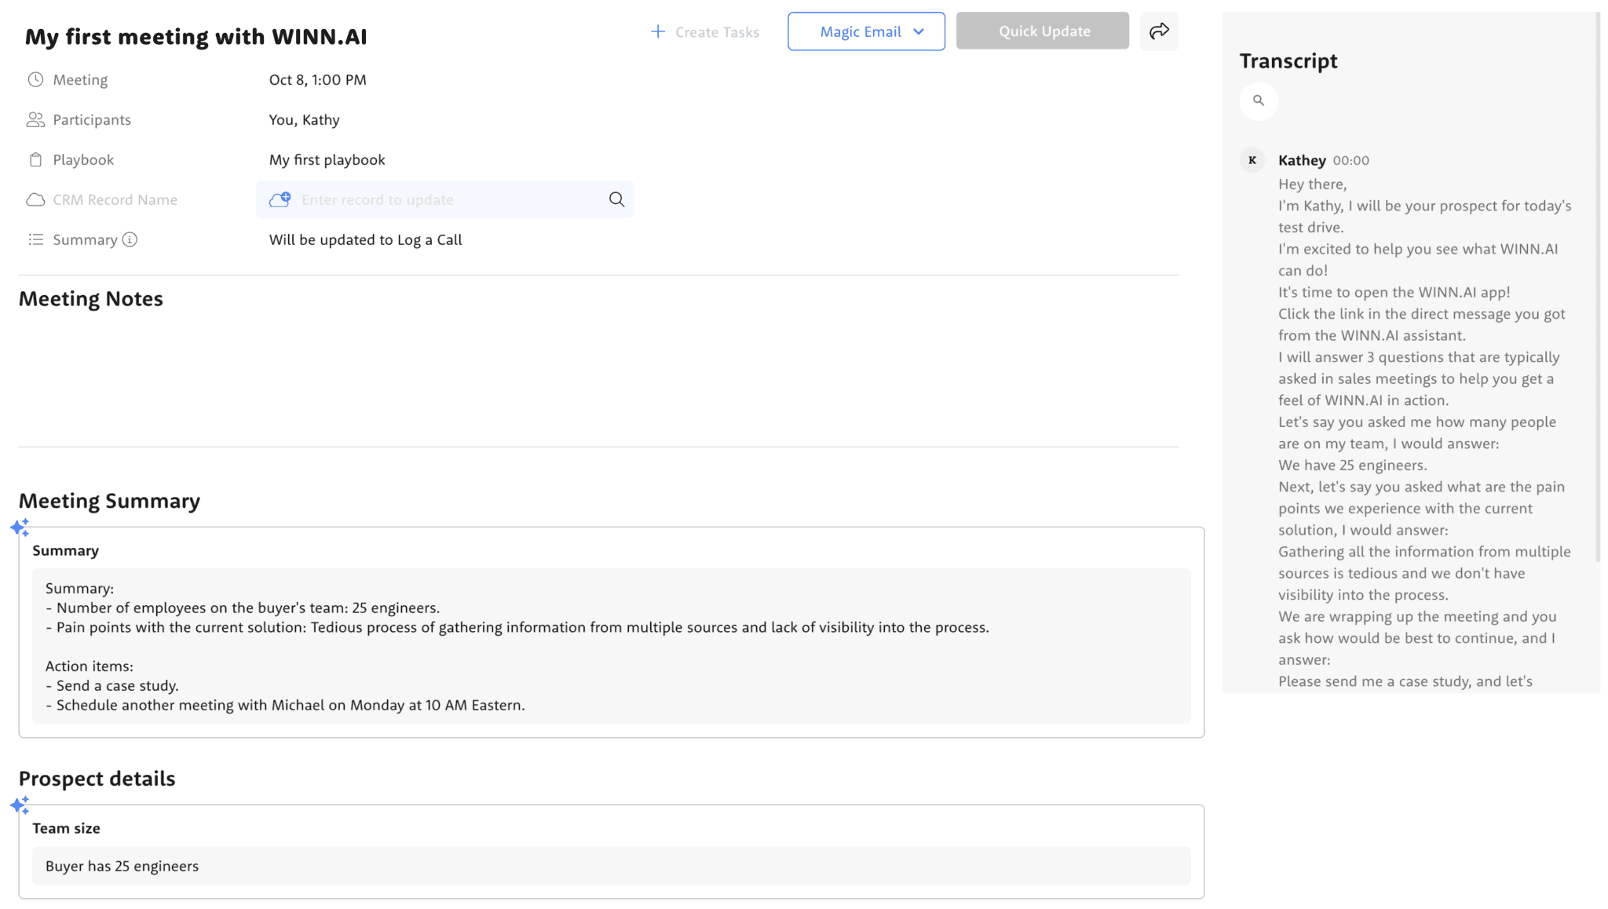The height and width of the screenshot is (909, 1608).
Task: Open the transcript search icon
Action: (1259, 100)
